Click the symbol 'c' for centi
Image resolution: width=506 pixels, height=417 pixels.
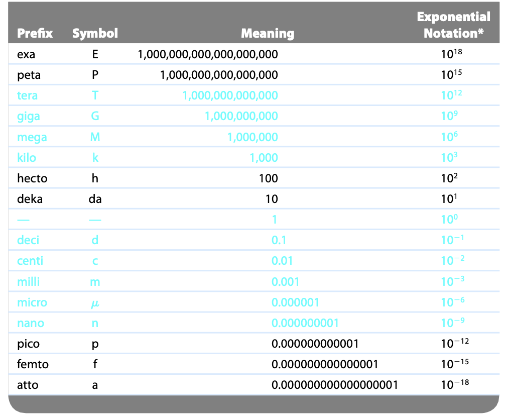pyautogui.click(x=95, y=261)
